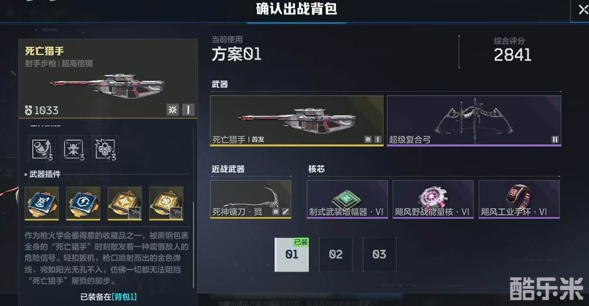Open the second blue lightning plugin

click(x=83, y=203)
